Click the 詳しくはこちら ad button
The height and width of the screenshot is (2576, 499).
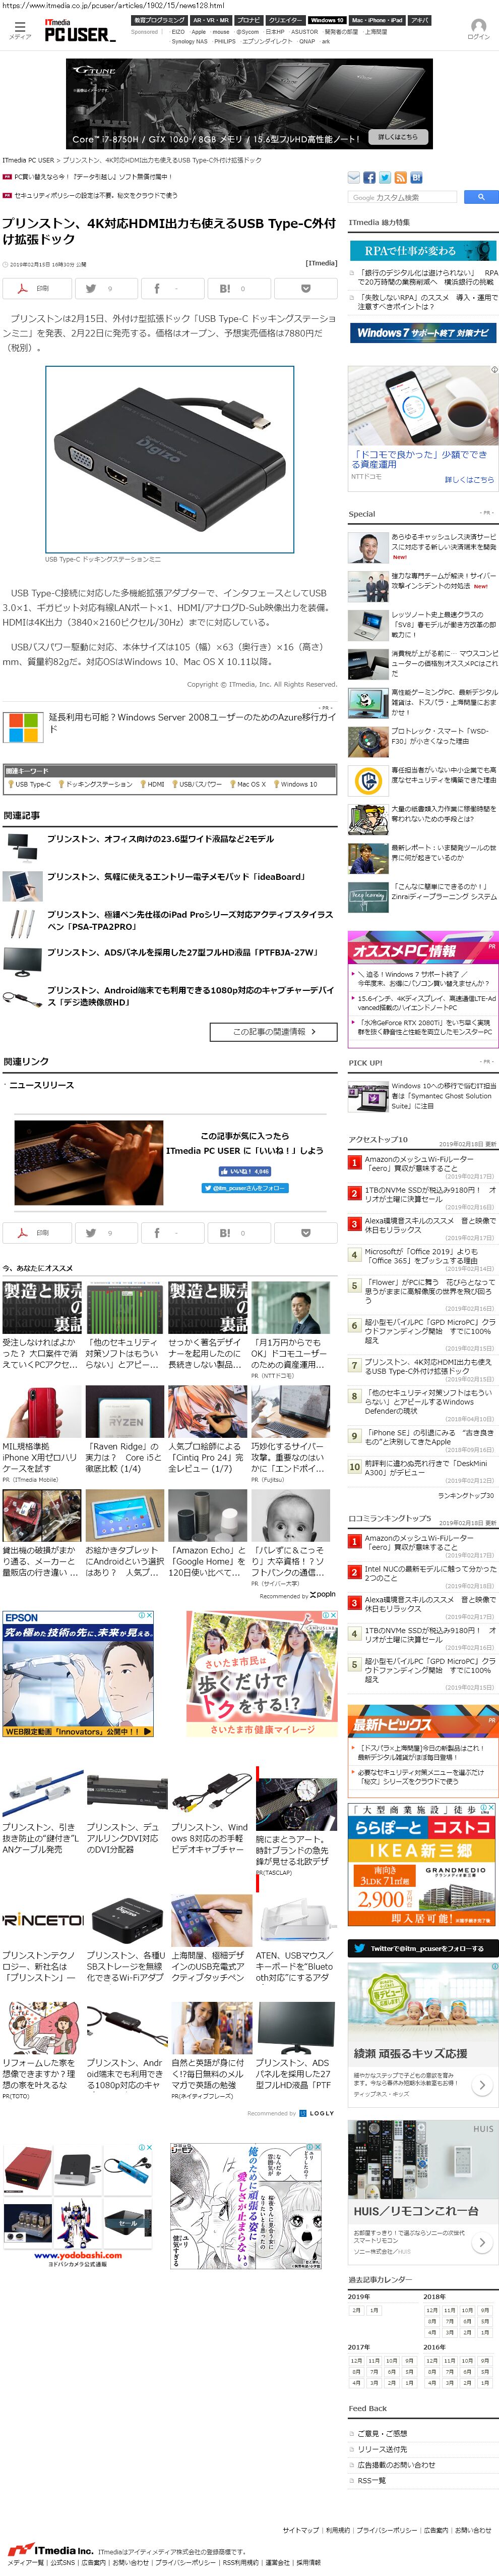click(x=398, y=137)
